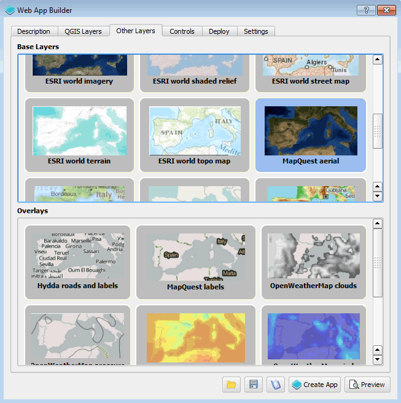The image size is (401, 403).
Task: Click the Overlays scrollbar up arrow
Action: 378,224
